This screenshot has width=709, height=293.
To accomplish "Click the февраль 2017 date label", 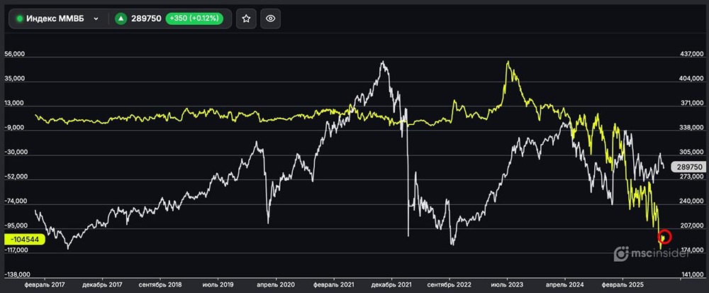I will tap(45, 285).
